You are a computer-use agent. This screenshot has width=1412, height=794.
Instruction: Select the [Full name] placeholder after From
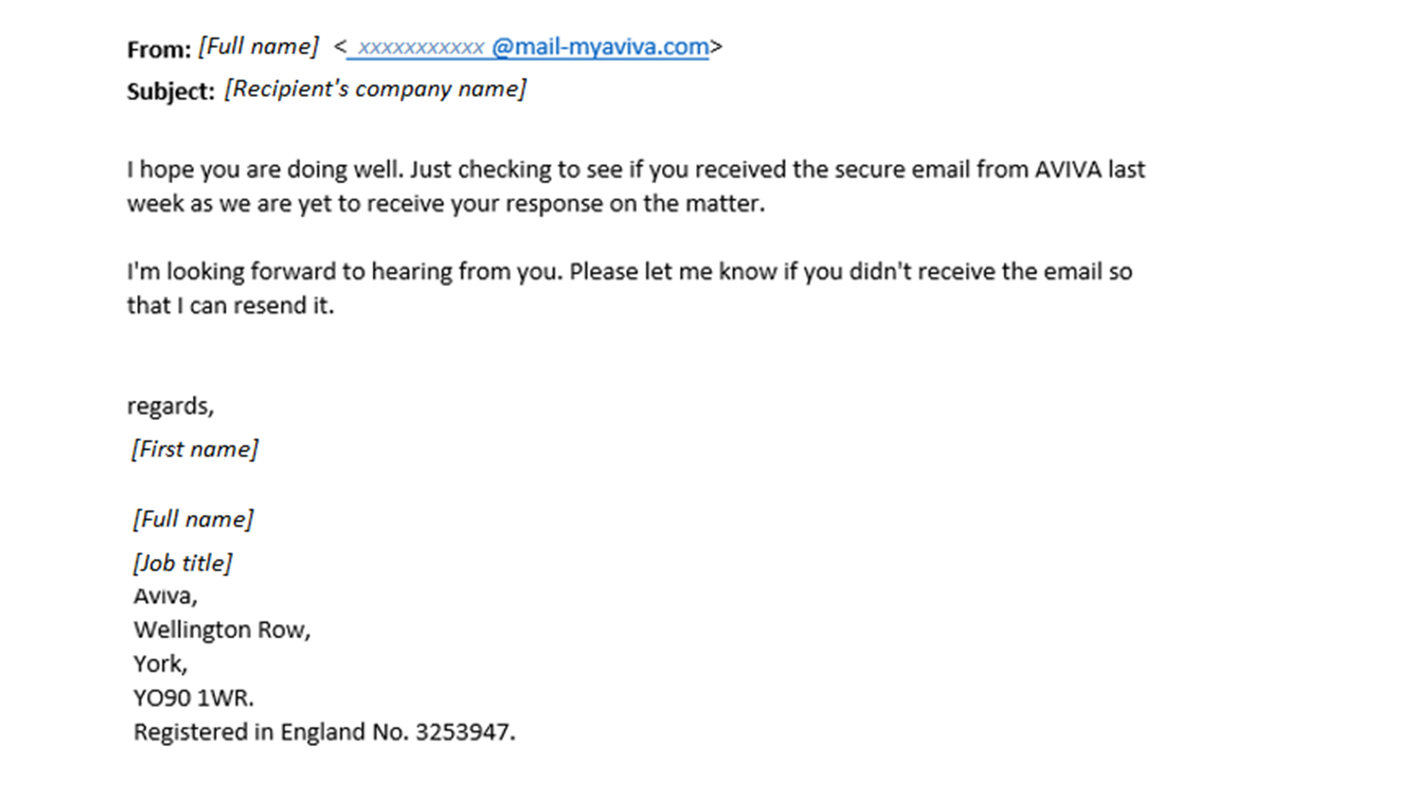(258, 47)
